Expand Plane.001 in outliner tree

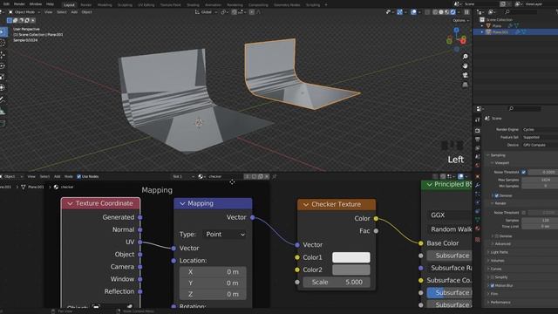(482, 32)
